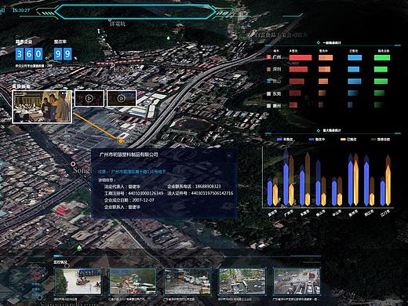The image size is (408, 306).
Task: Click ID number 440301197506142716 in the popup
Action: click(212, 193)
